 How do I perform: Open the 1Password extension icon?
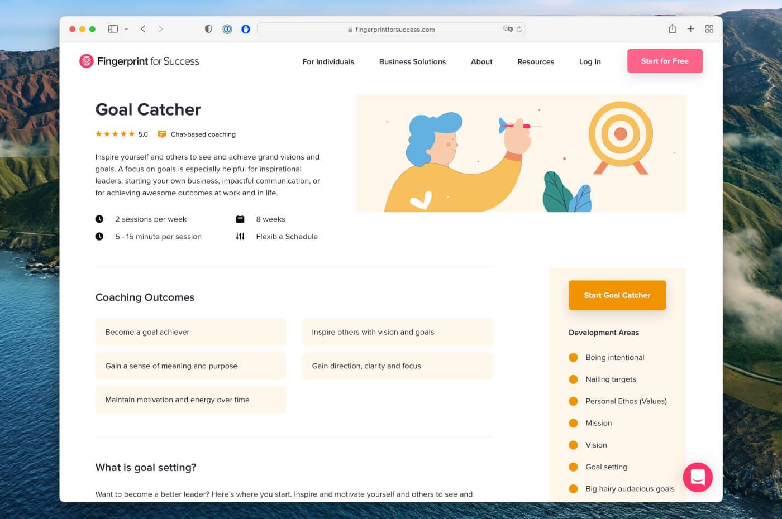tap(227, 29)
